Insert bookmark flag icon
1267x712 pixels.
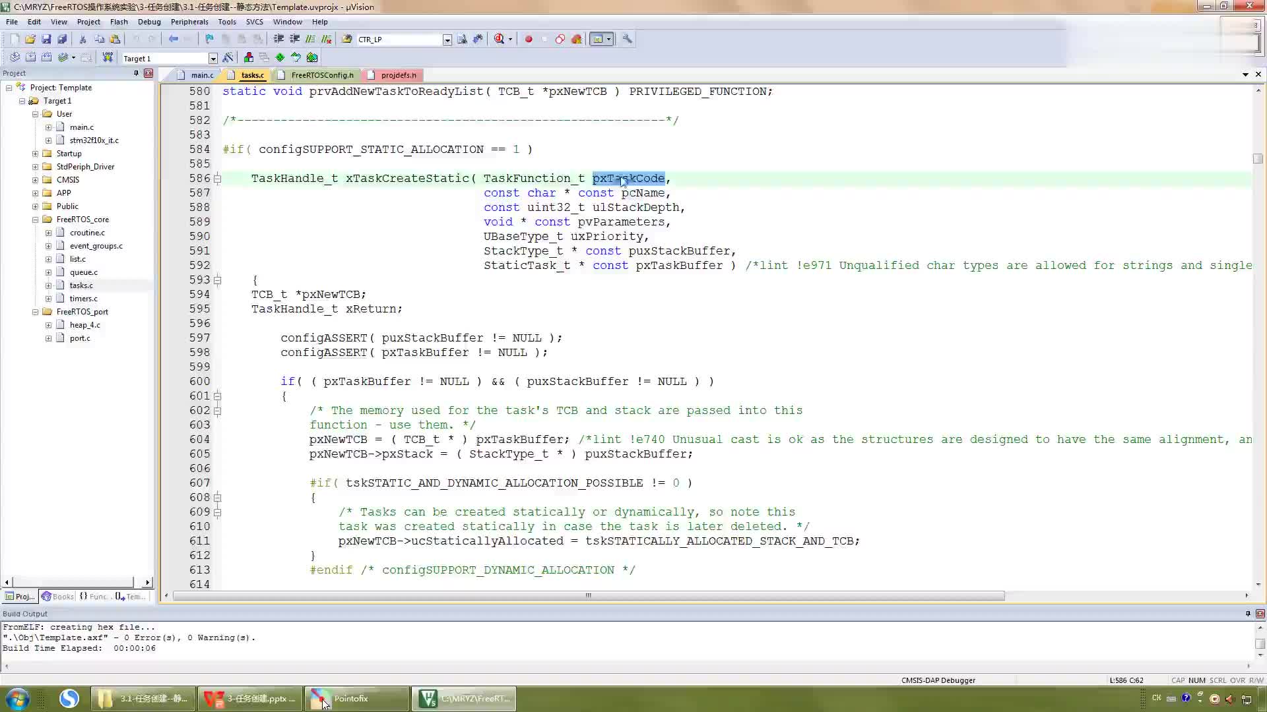210,39
